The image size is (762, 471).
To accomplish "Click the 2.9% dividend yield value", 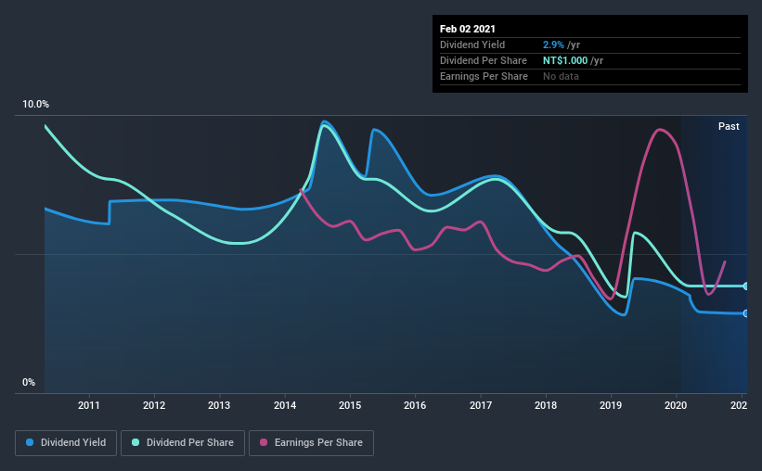I will (553, 45).
